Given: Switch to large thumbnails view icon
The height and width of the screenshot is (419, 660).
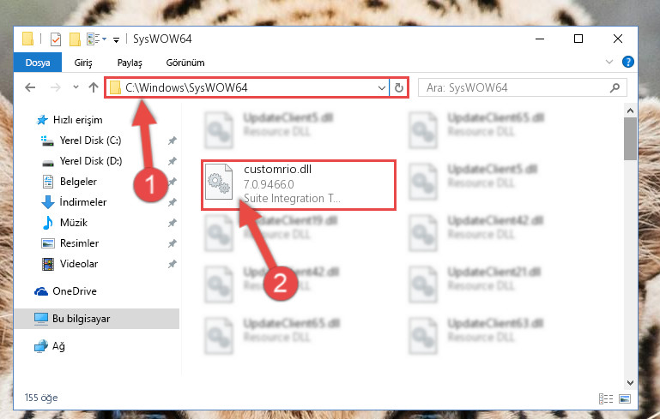Looking at the screenshot, I should 625,398.
